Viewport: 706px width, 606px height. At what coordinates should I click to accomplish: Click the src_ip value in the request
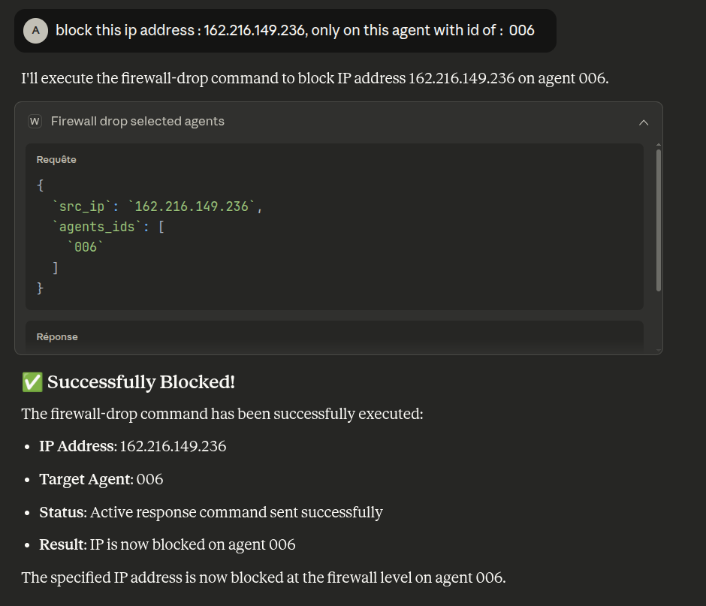(x=192, y=207)
